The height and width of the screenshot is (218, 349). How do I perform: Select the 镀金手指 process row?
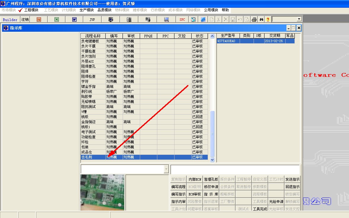[x=144, y=87]
